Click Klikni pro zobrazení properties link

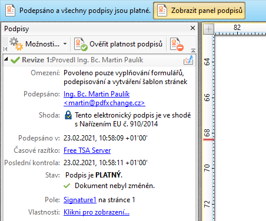97,212
